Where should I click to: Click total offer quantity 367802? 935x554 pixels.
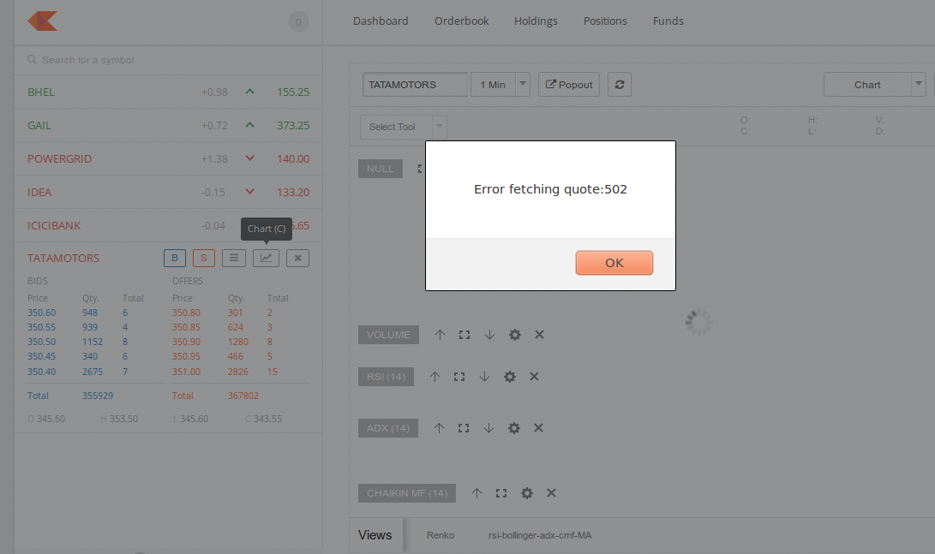click(x=243, y=396)
